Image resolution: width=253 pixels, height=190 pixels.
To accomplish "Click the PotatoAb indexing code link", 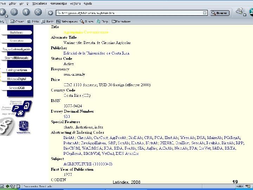I will coord(71,143).
